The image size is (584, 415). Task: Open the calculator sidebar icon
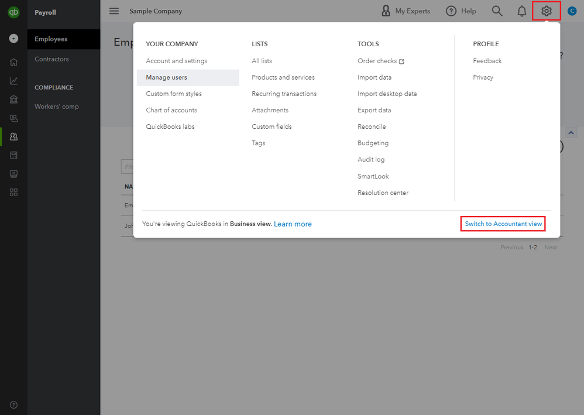(14, 155)
